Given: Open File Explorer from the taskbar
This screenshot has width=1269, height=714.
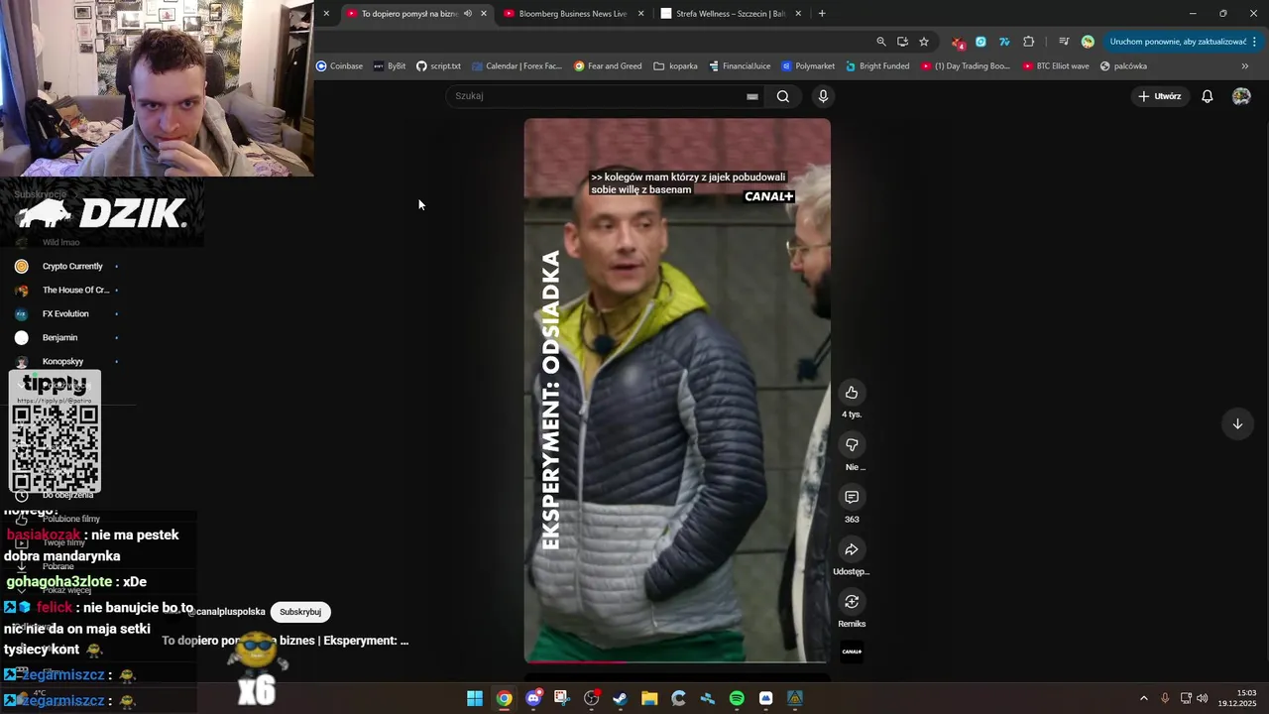Looking at the screenshot, I should [649, 698].
